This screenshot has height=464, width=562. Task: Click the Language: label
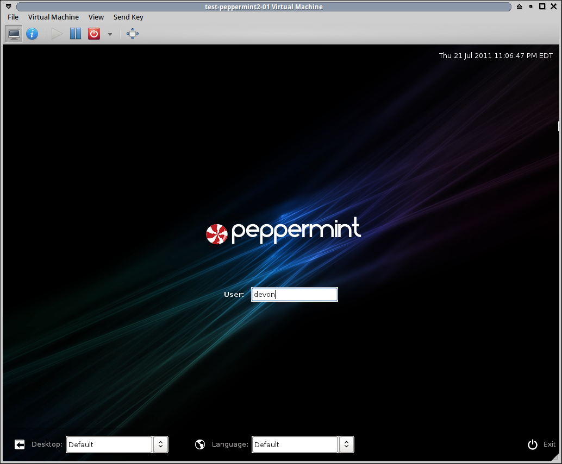(230, 444)
